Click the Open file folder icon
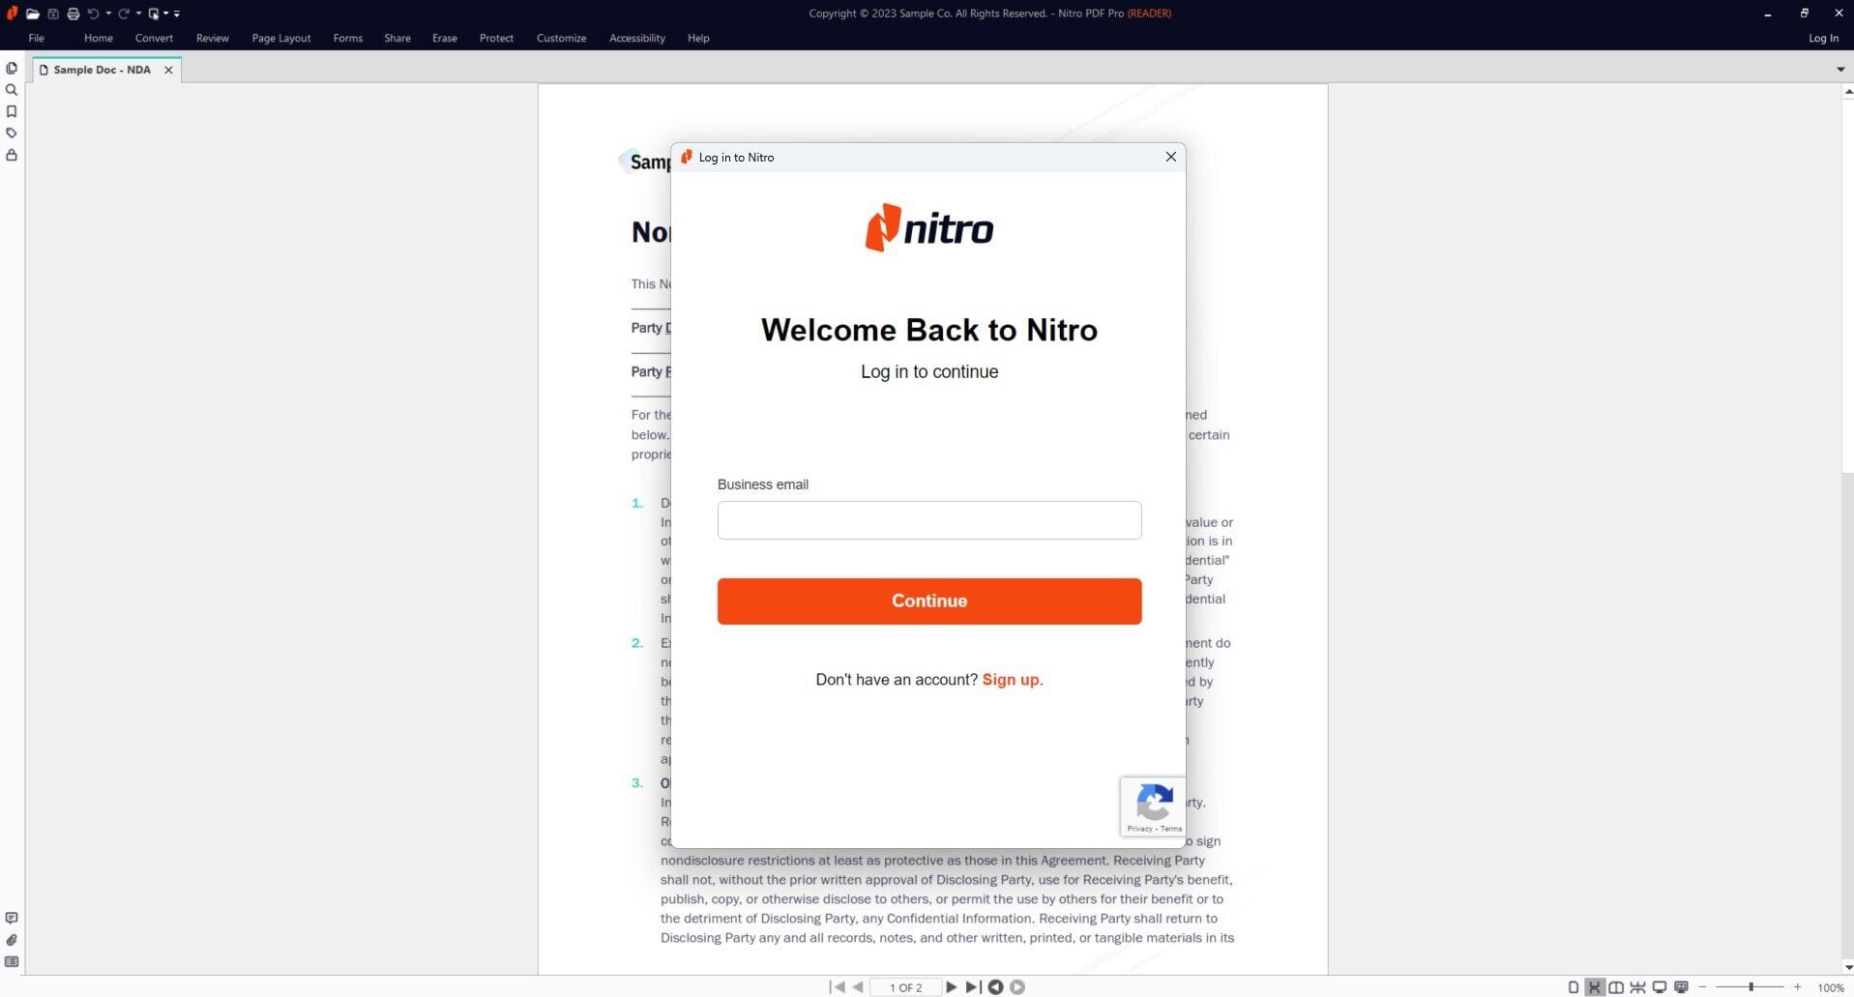Screen dimensions: 1854x997 [x=32, y=14]
